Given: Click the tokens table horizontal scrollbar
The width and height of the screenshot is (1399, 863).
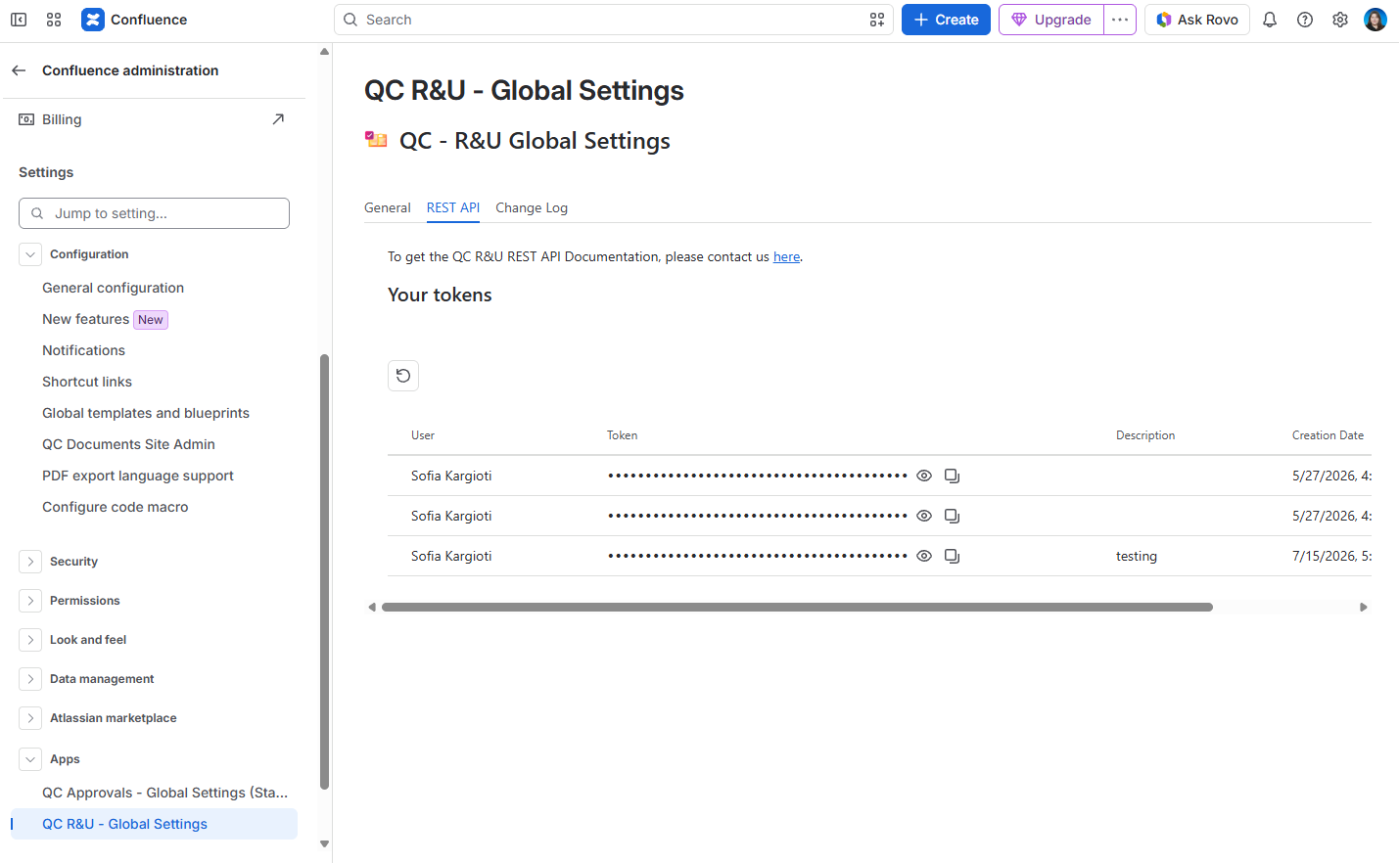Looking at the screenshot, I should point(797,608).
